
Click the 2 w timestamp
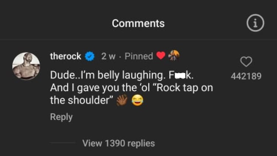(x=108, y=56)
